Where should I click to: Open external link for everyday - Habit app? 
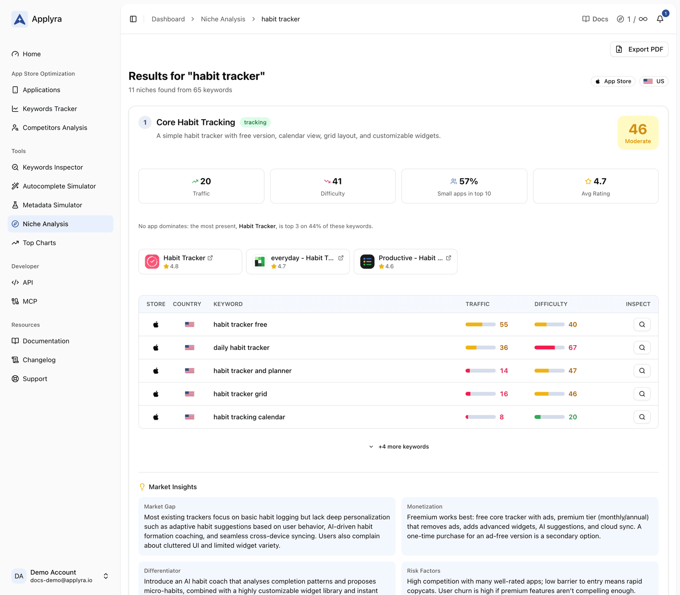[341, 258]
